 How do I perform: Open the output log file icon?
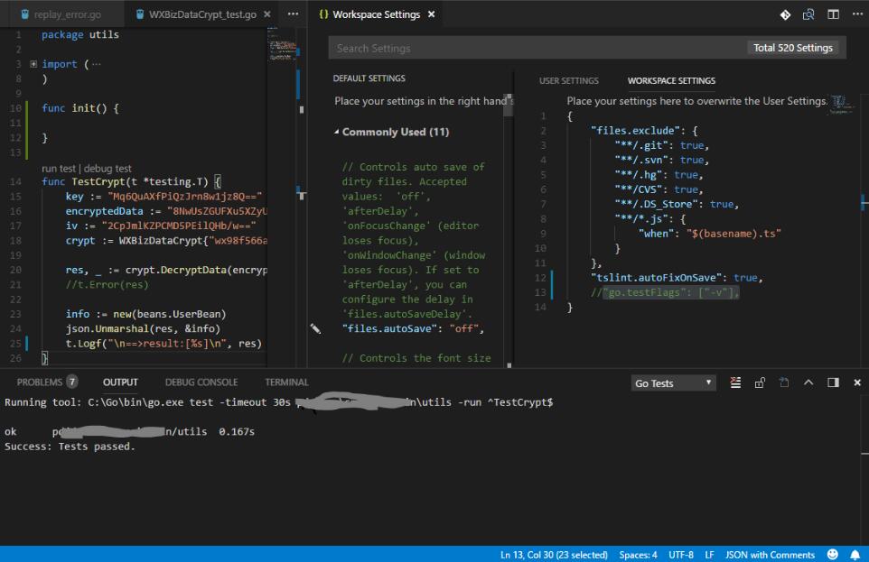(784, 382)
